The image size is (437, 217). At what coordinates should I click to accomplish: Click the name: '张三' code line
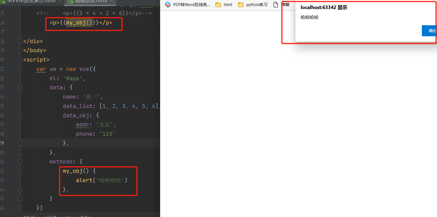pos(83,97)
